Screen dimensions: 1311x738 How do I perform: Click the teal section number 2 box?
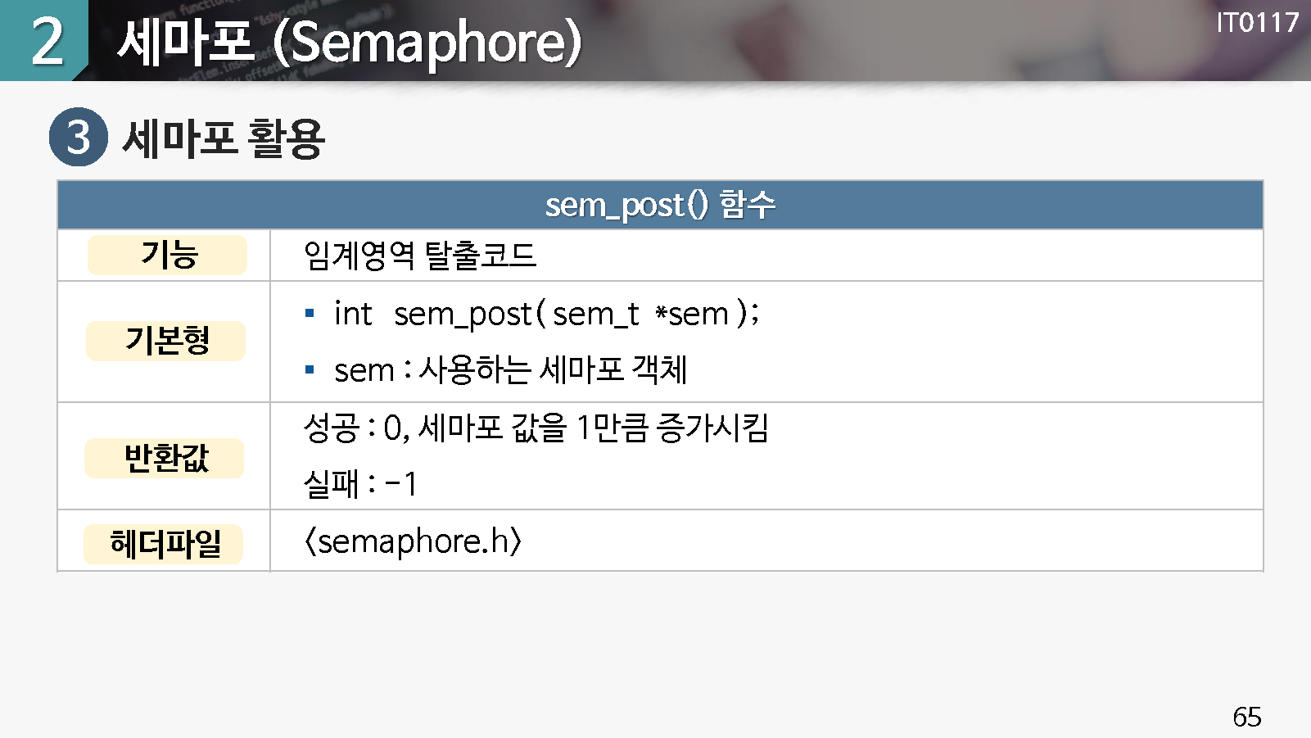44,41
